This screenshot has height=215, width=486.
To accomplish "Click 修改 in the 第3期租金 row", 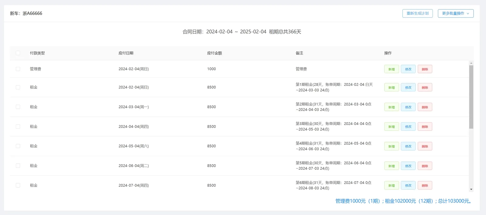I will [x=408, y=127].
